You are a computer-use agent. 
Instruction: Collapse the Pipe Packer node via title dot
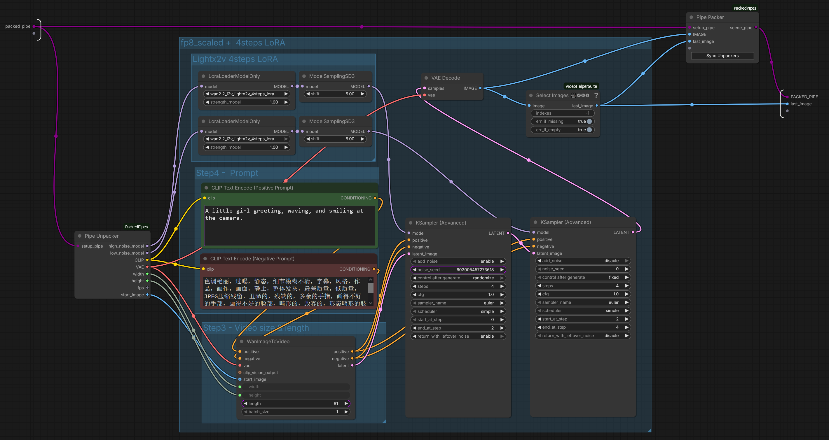coord(691,17)
